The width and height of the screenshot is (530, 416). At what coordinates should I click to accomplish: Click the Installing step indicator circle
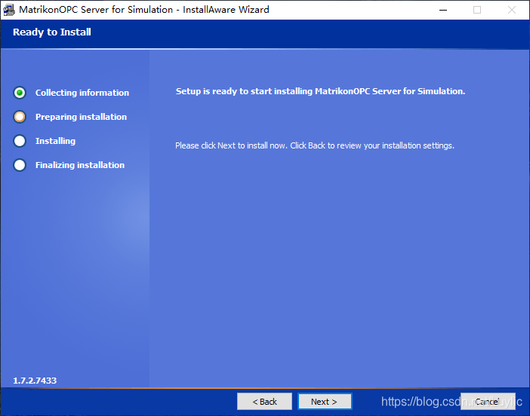20,141
